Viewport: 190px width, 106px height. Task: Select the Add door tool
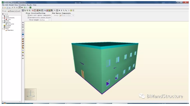coord(23,37)
